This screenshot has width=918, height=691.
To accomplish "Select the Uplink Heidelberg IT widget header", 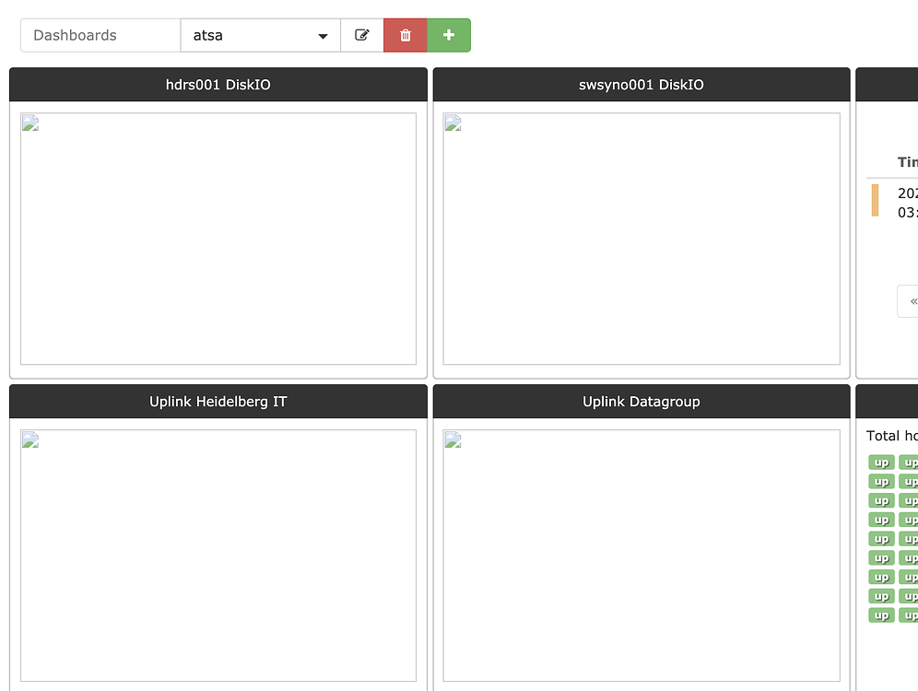I will (x=218, y=402).
